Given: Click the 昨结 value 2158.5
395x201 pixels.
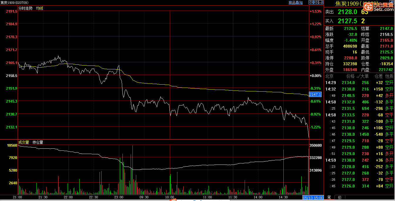Looking at the screenshot, I should tap(386, 34).
